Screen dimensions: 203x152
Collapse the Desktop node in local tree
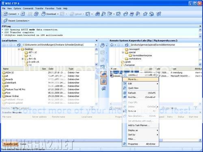coord(19,49)
